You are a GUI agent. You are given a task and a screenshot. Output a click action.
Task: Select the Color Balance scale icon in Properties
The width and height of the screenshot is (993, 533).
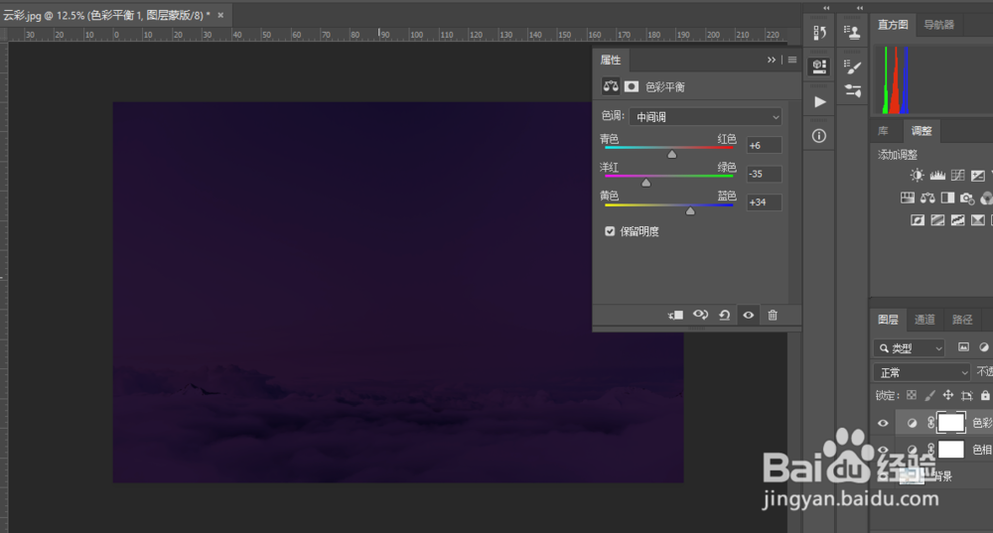(611, 86)
